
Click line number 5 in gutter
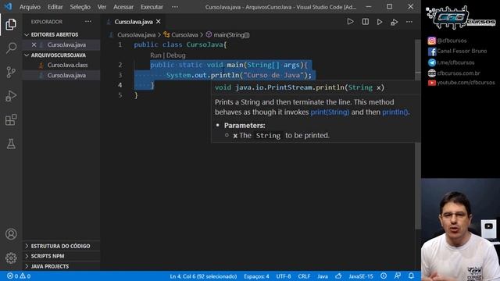(120, 95)
